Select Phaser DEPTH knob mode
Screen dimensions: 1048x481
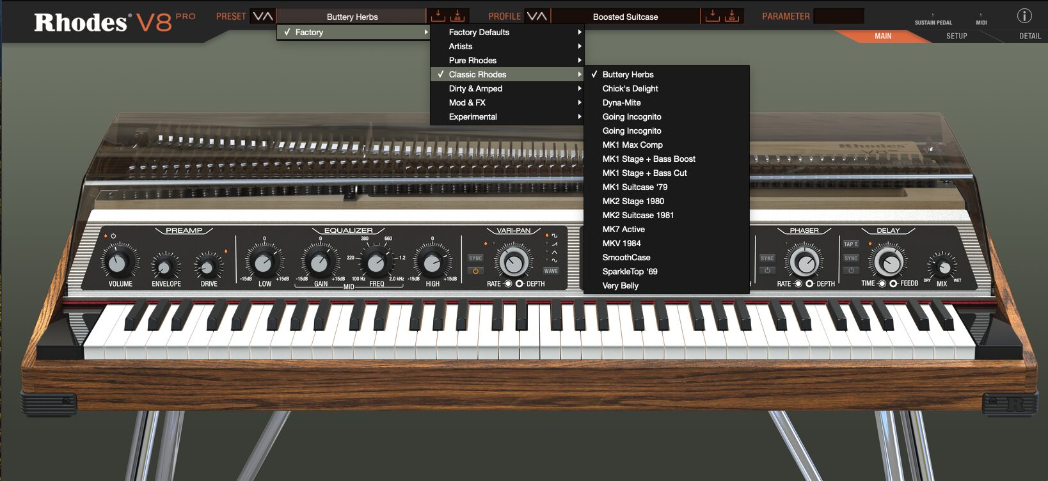coord(809,283)
